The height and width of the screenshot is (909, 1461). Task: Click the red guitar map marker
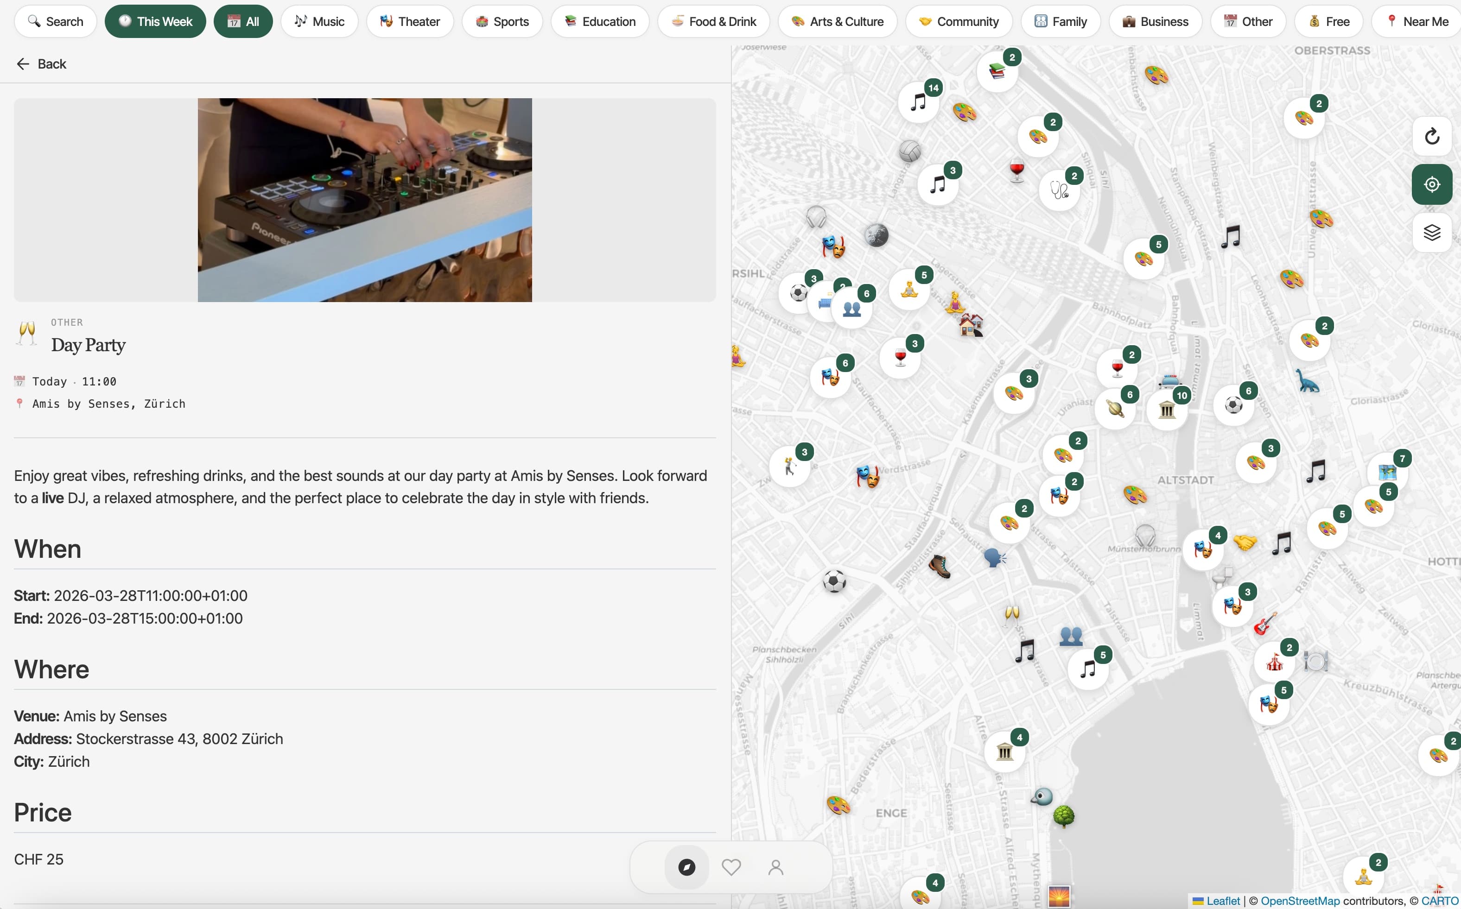pyautogui.click(x=1265, y=624)
